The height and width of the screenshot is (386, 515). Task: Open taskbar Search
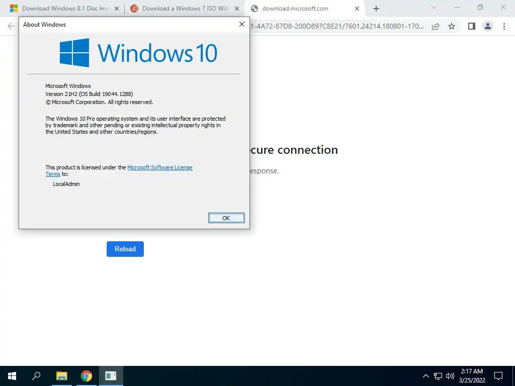pos(36,376)
